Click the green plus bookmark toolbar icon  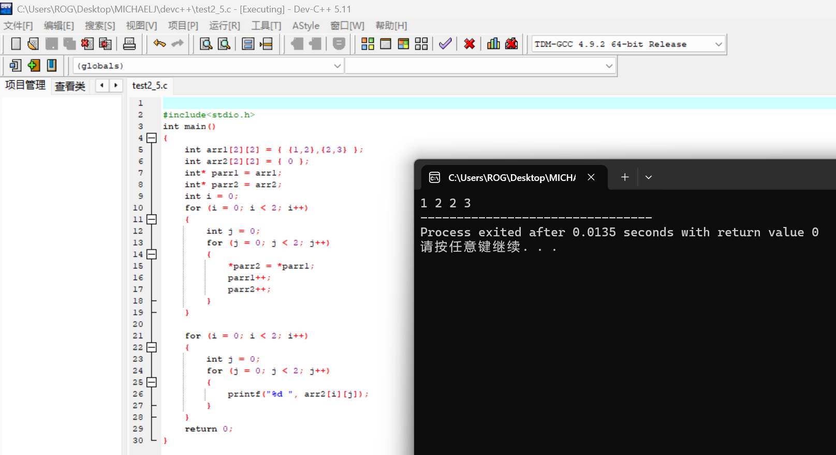tap(34, 65)
